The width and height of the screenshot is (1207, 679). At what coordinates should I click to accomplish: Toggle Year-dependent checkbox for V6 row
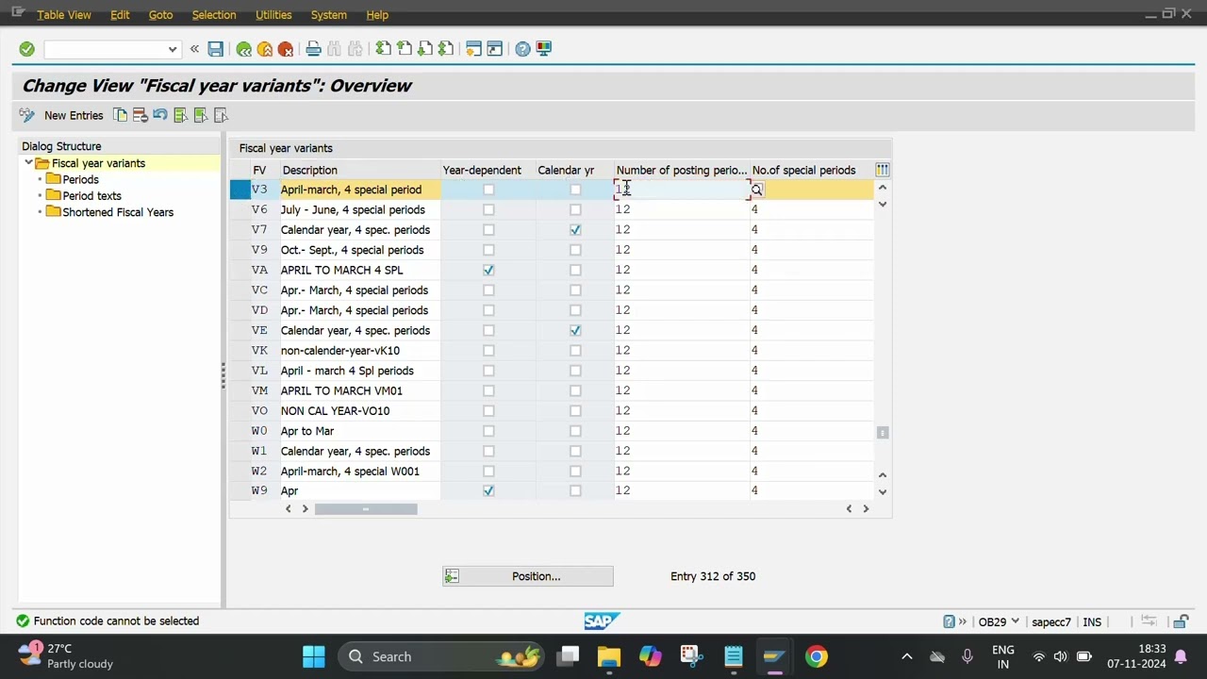tap(488, 209)
